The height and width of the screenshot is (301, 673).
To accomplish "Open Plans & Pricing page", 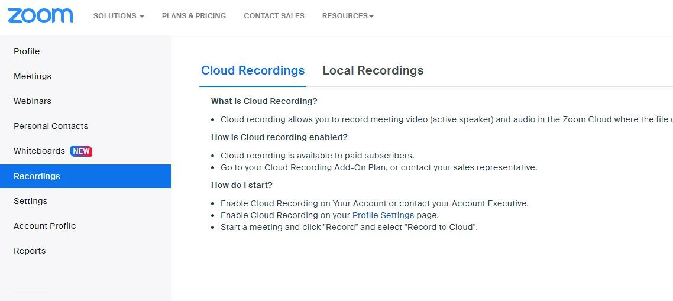I will tap(193, 16).
